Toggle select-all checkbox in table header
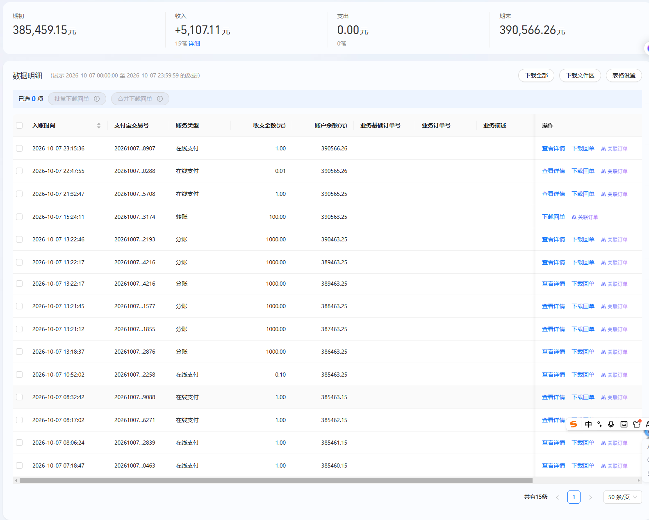 [19, 125]
